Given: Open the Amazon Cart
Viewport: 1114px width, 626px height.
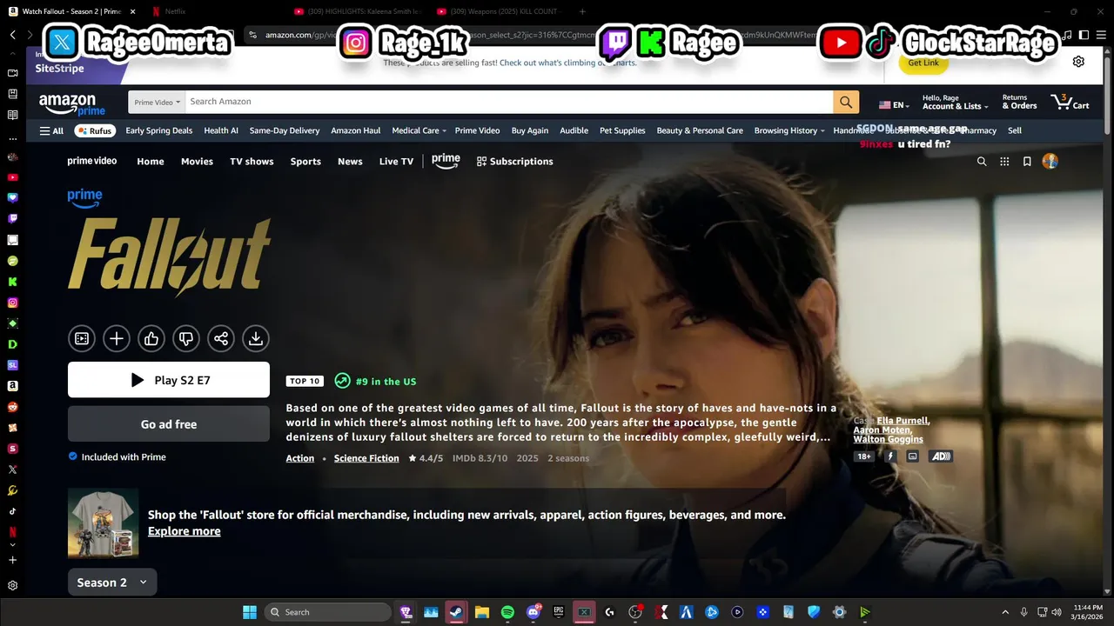Looking at the screenshot, I should pos(1070,102).
